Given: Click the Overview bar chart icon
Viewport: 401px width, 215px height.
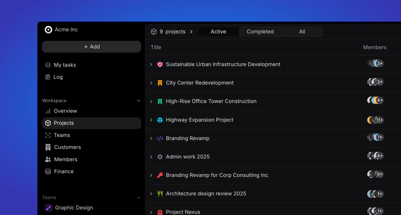Looking at the screenshot, I should (x=48, y=111).
